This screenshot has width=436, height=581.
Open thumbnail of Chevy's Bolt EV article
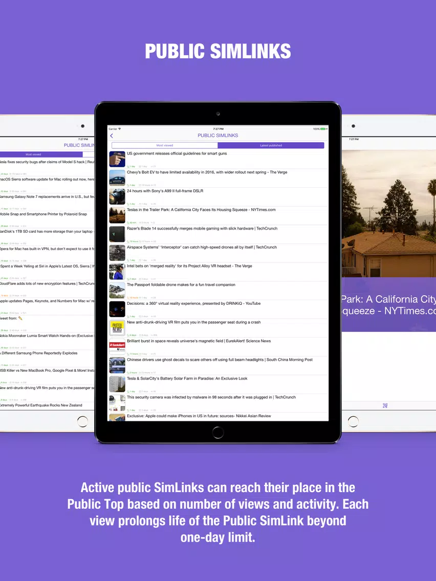[x=117, y=178]
